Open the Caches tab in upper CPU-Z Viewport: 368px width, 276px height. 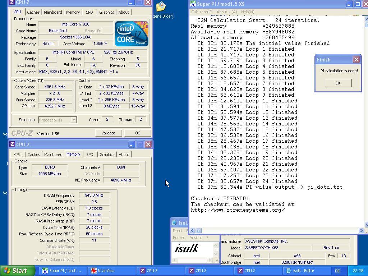33,12
